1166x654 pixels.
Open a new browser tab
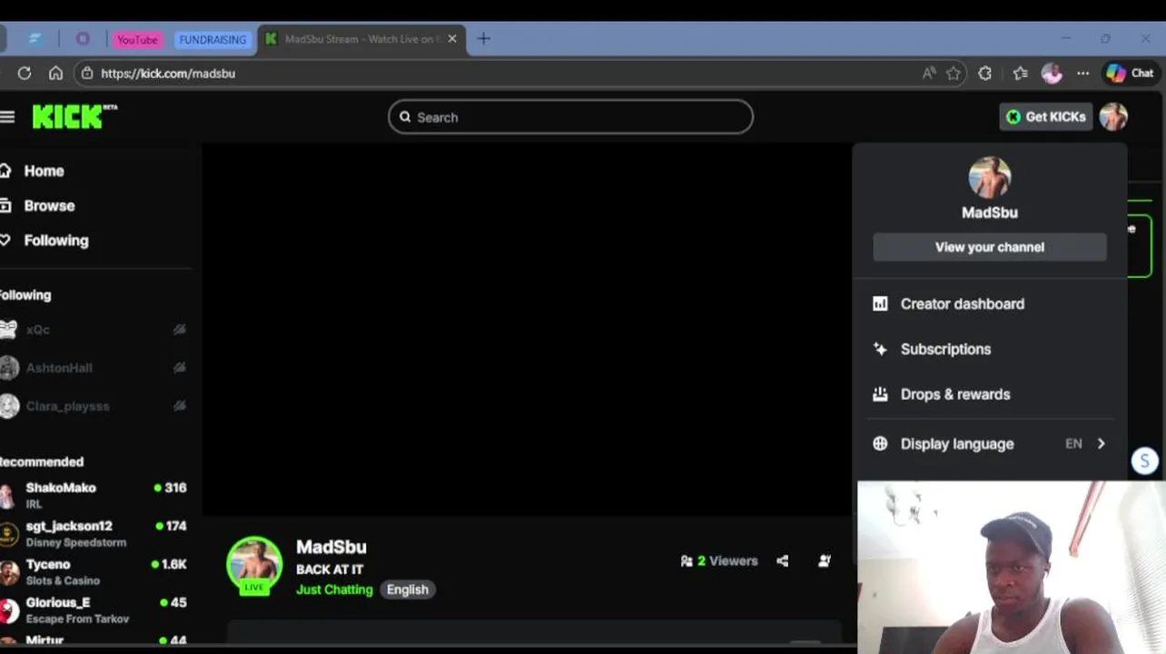484,39
